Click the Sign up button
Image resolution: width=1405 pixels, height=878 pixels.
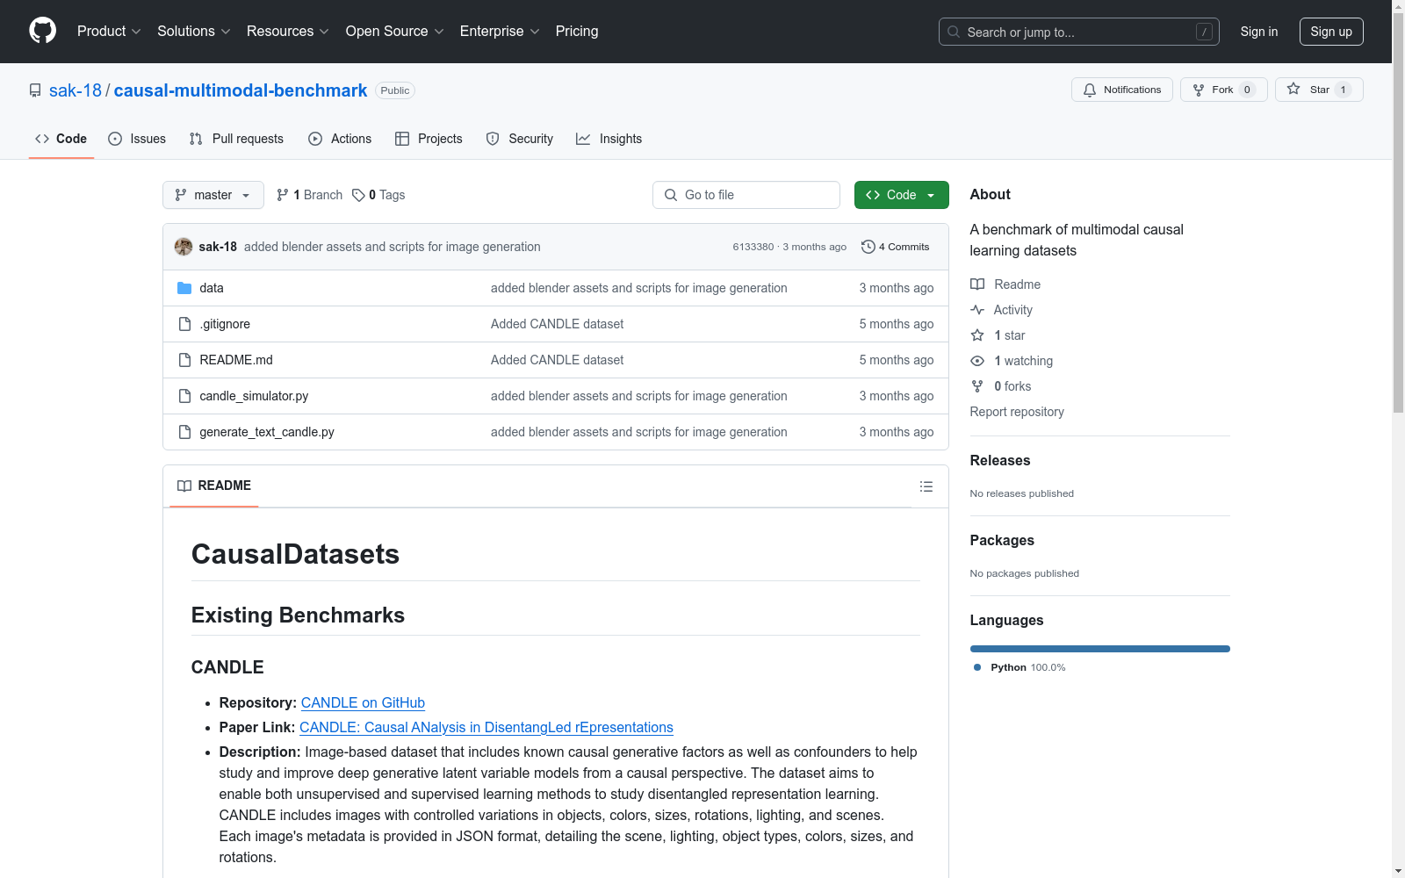tap(1331, 32)
